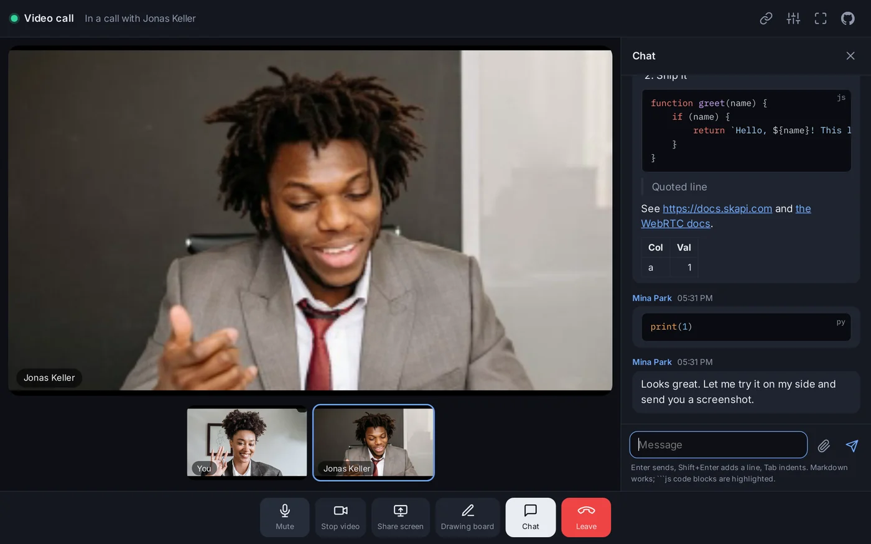Open the GitHub repository icon
Screen dimensions: 871x544
(848, 19)
